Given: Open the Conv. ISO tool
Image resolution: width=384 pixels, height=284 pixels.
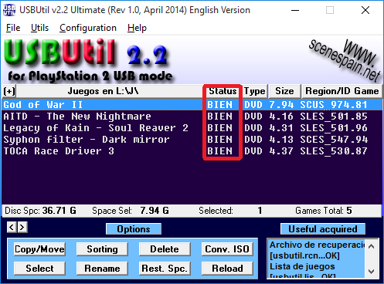Looking at the screenshot, I should (x=227, y=249).
